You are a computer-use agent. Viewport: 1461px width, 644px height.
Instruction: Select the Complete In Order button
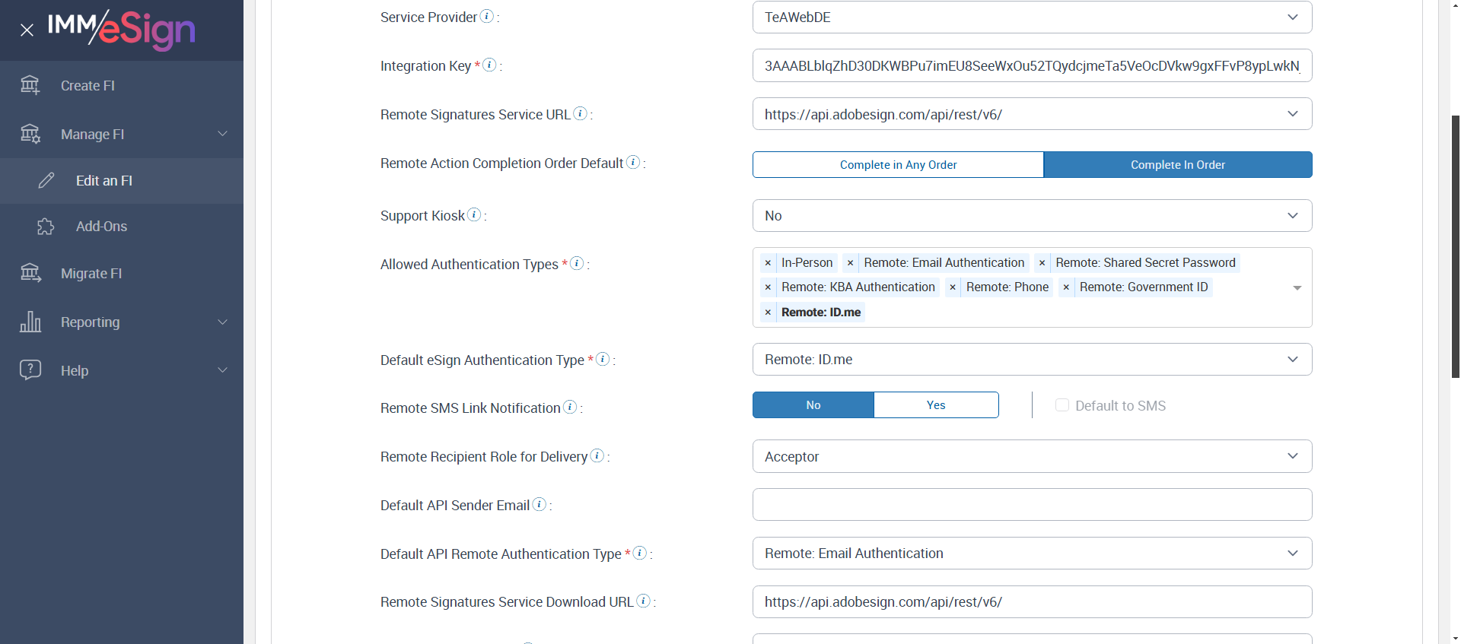[x=1177, y=165]
